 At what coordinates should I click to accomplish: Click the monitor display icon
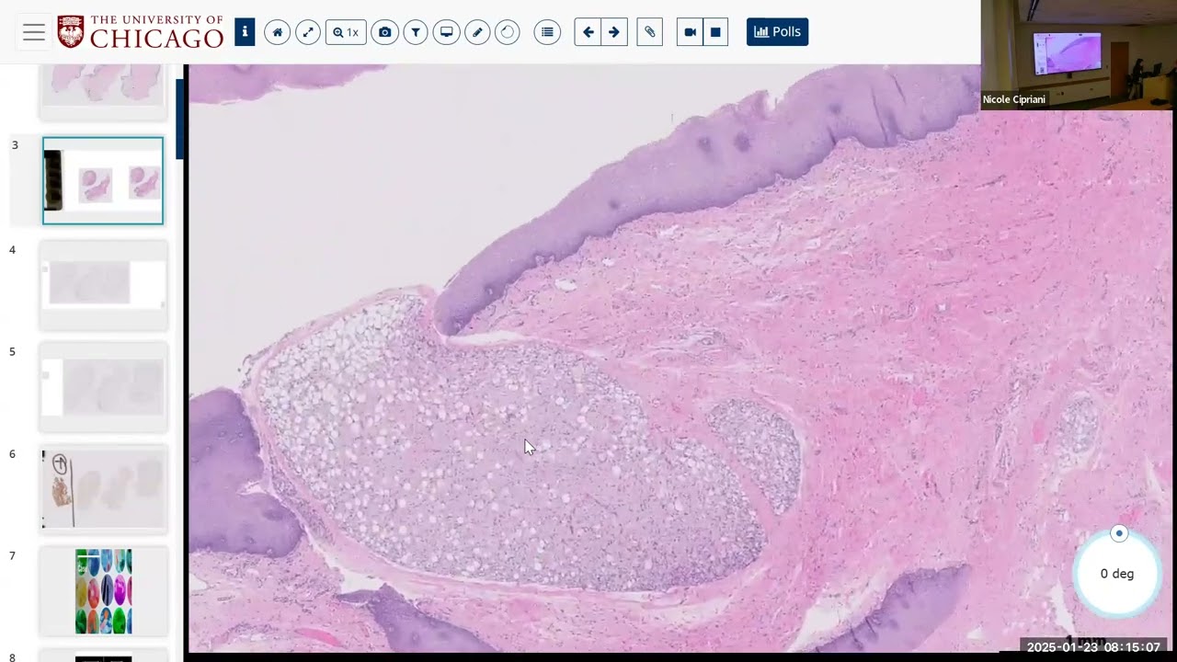[446, 32]
